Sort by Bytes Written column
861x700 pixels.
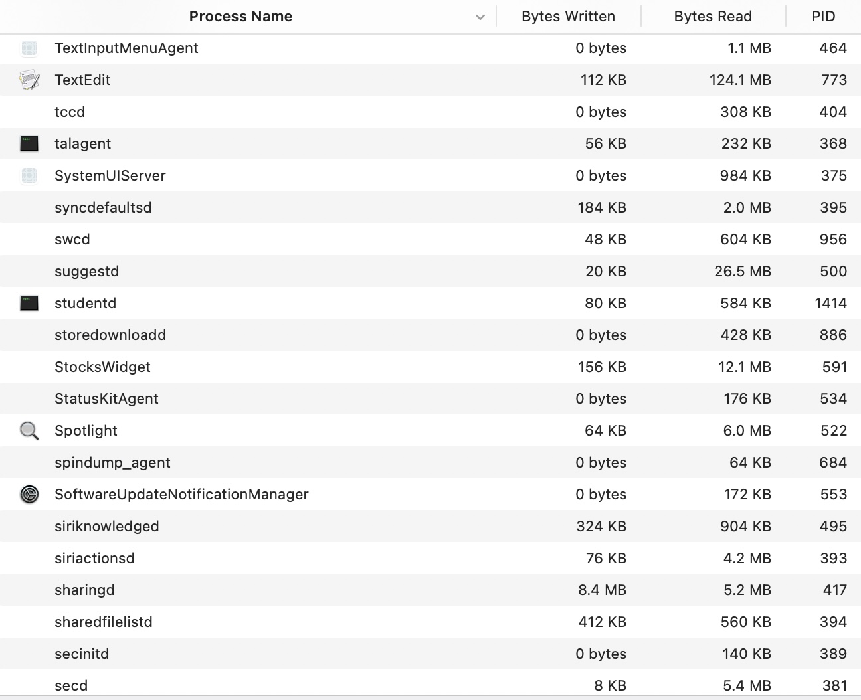pos(568,17)
